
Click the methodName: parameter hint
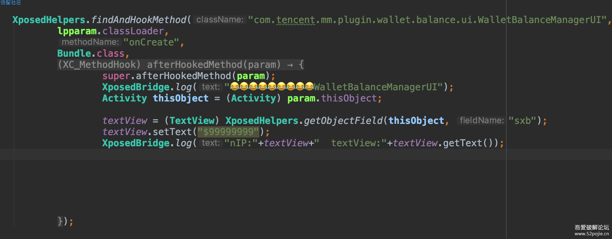(x=90, y=42)
